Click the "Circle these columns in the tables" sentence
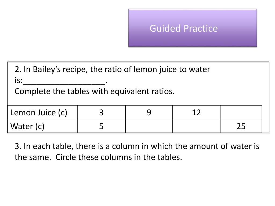The image size is (275, 206). click(119, 157)
